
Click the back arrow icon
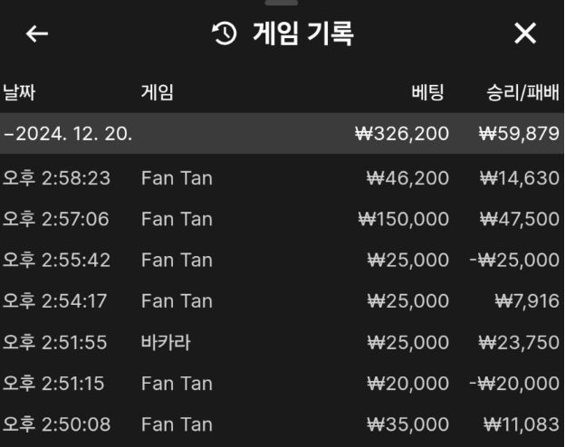(37, 34)
